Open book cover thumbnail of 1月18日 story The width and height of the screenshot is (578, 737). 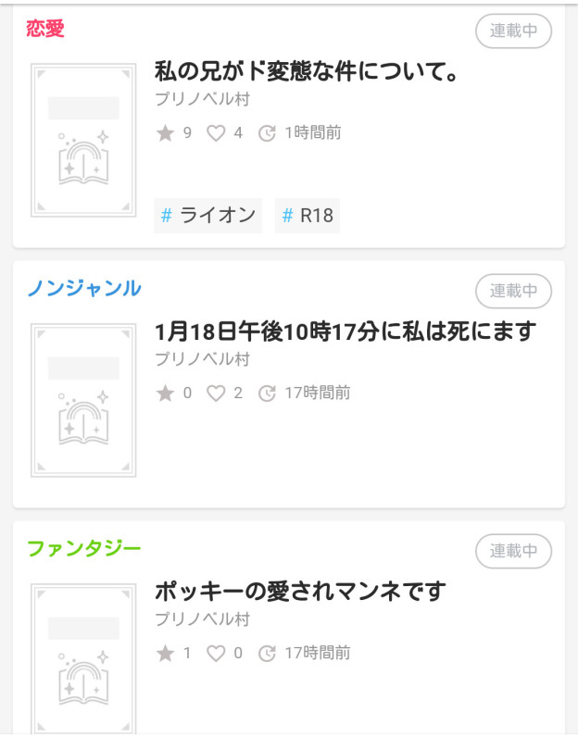(x=83, y=400)
